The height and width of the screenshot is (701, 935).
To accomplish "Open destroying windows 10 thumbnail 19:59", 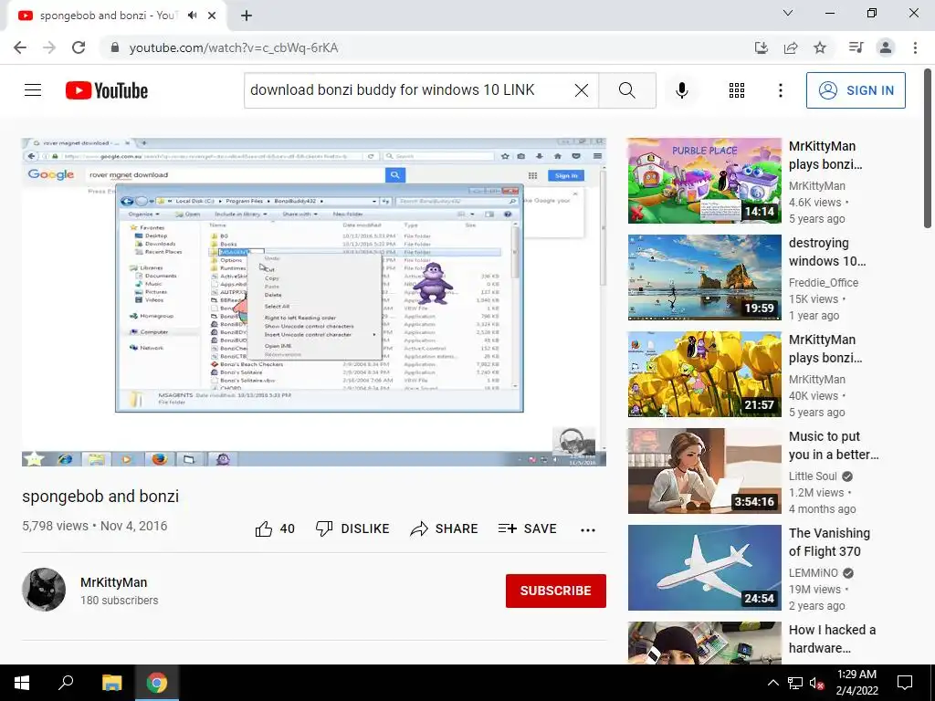I will (x=704, y=277).
